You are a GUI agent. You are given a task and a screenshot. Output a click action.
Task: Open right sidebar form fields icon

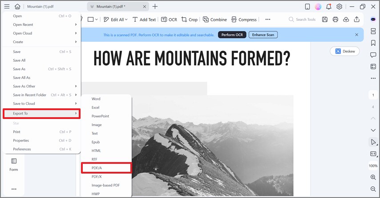373,67
